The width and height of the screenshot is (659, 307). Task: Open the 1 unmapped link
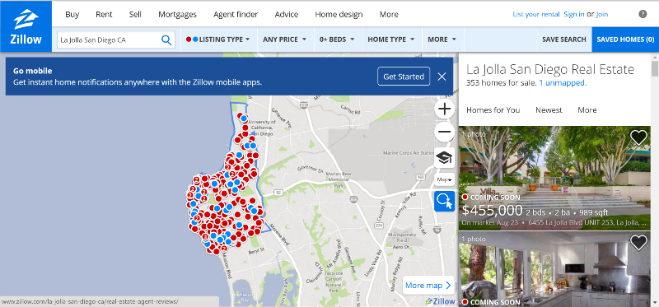coord(563,83)
